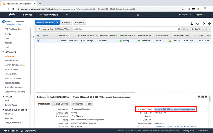Open the AMIs sidebar link
Screen dimensions: 213x133
point(7,101)
